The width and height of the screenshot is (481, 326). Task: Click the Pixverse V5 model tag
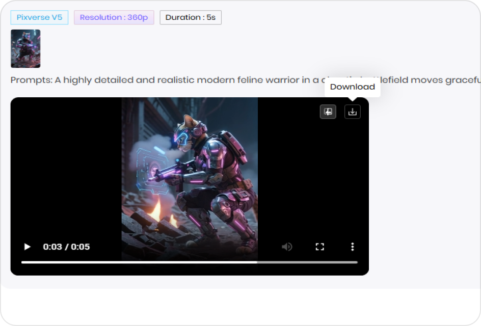39,17
